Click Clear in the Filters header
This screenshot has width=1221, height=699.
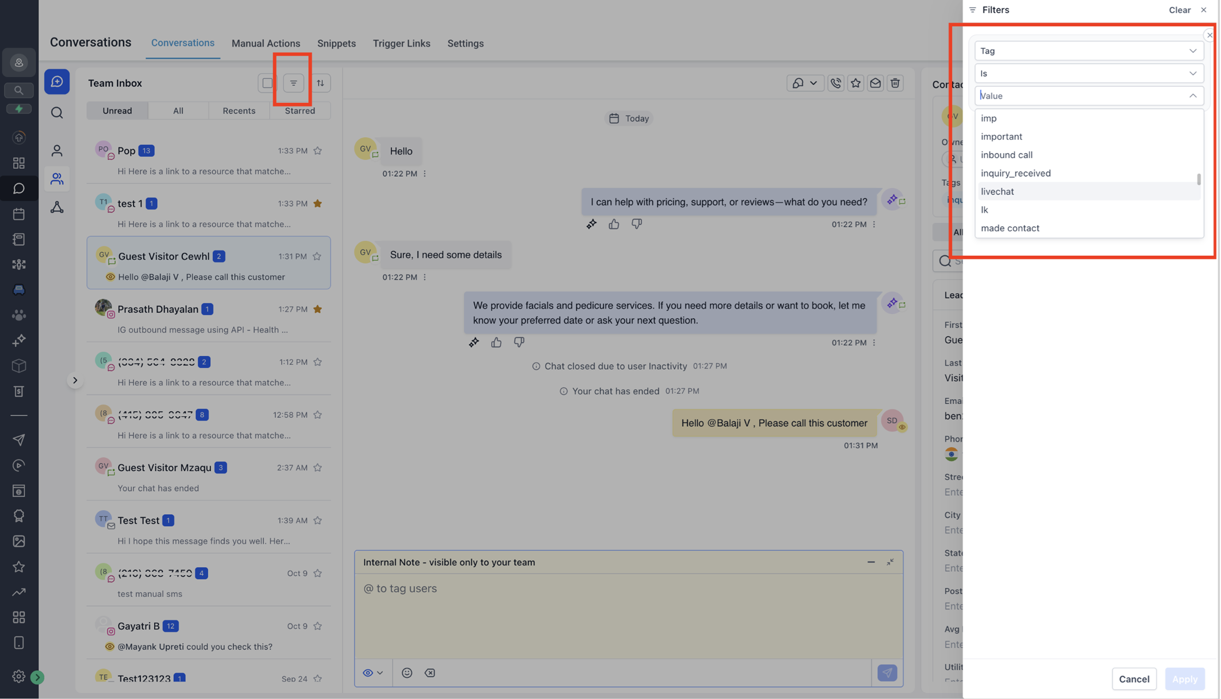(x=1179, y=10)
